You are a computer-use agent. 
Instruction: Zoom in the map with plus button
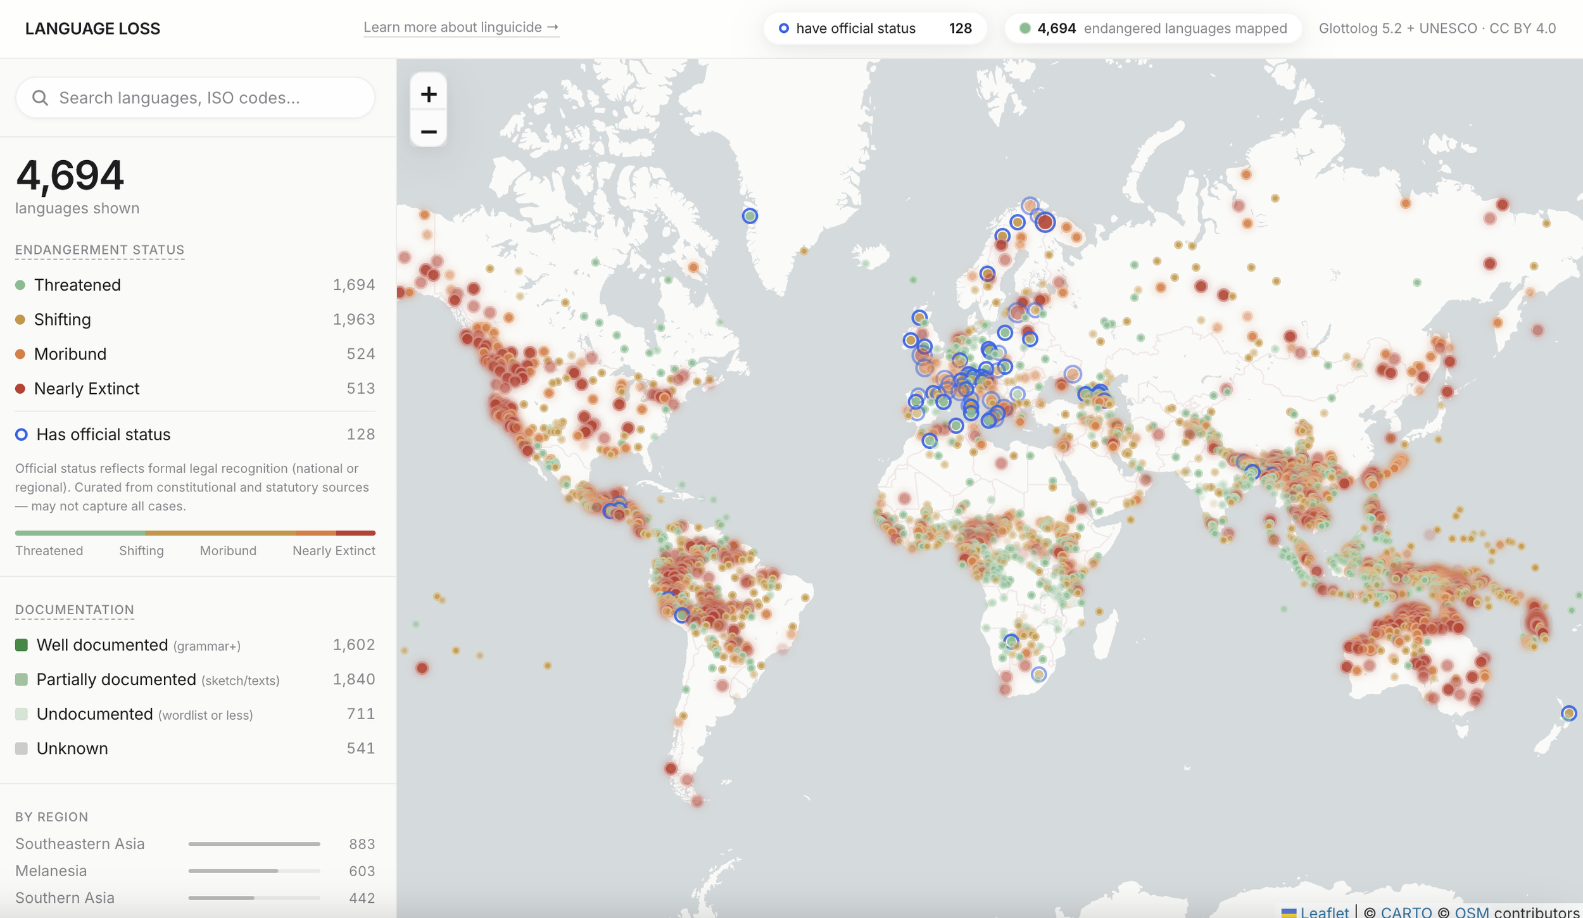tap(429, 95)
